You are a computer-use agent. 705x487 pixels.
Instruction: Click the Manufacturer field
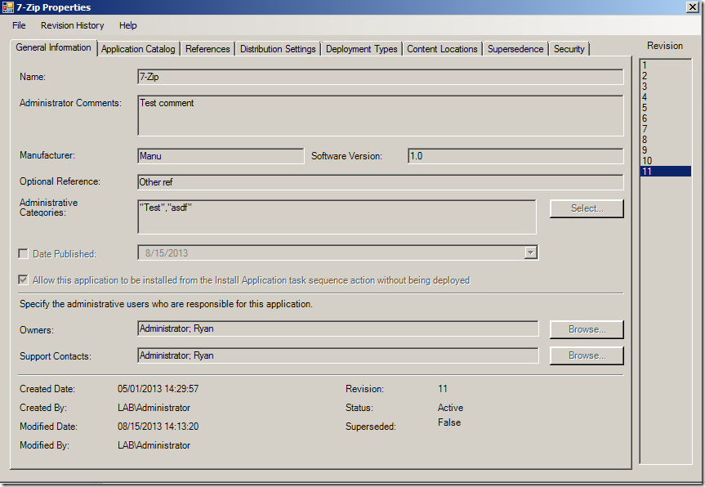[221, 156]
